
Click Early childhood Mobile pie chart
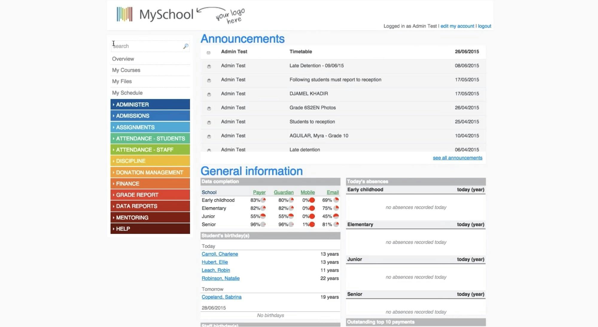312,200
